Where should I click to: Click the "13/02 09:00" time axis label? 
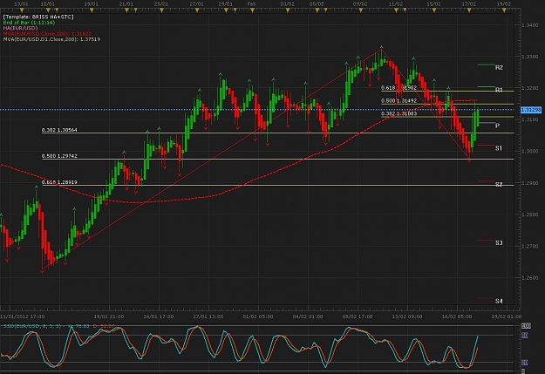click(407, 316)
